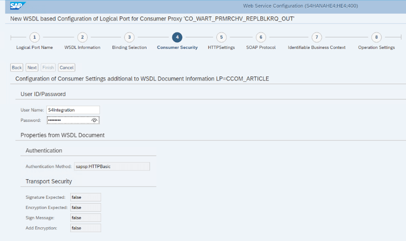The width and height of the screenshot is (406, 241).
Task: Cancel the configuration wizard
Action: 67,68
